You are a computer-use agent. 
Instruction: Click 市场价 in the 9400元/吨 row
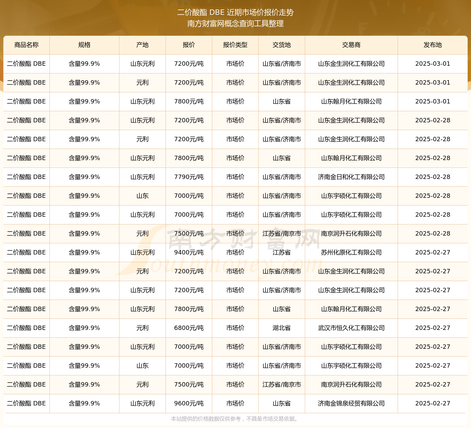tap(235, 252)
